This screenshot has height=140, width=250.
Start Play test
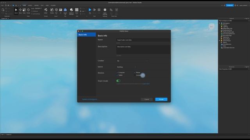pos(90,11)
